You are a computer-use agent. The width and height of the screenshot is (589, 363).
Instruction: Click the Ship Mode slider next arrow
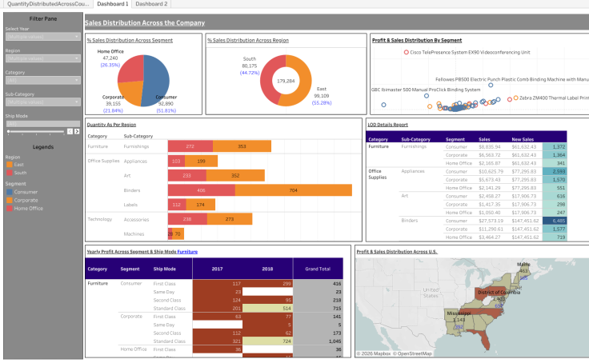tap(78, 131)
